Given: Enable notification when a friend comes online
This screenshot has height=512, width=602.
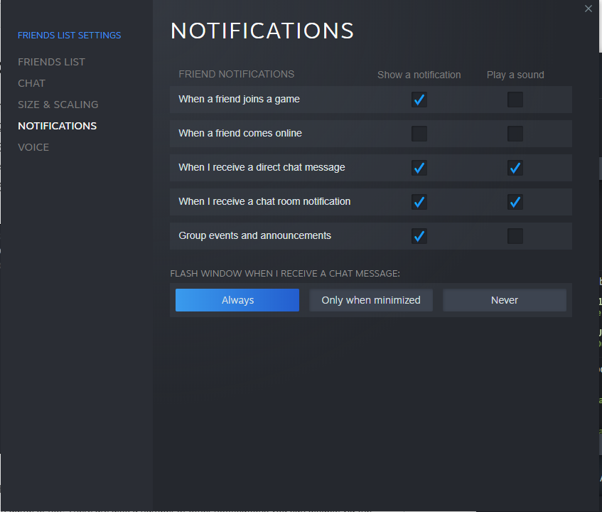Looking at the screenshot, I should coord(419,134).
